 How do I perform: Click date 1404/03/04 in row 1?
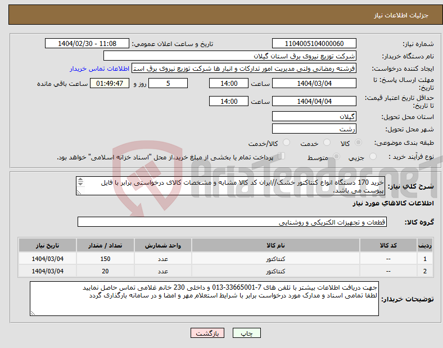47,259
